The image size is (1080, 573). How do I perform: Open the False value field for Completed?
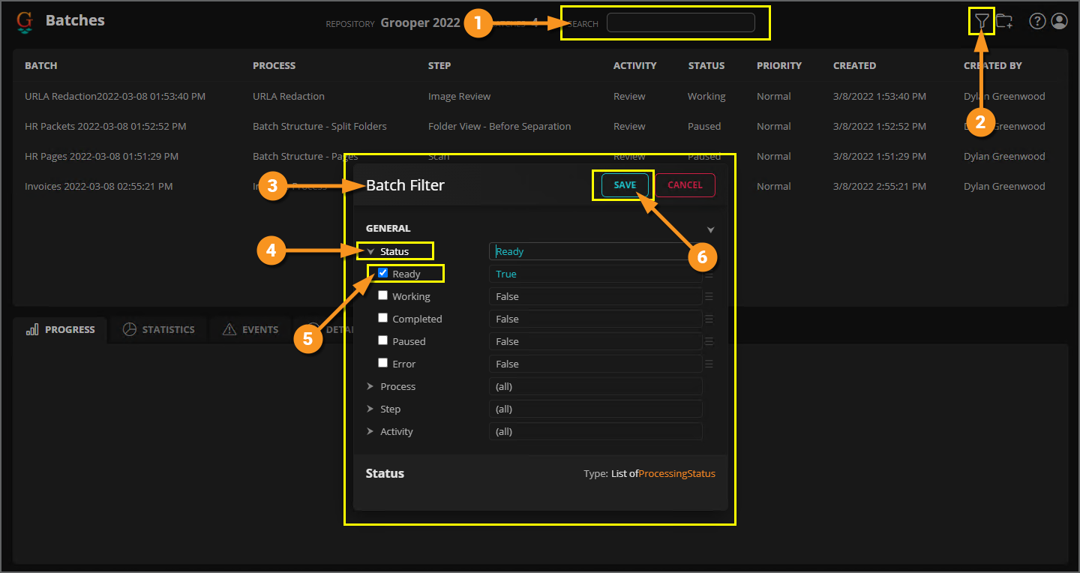pos(595,319)
